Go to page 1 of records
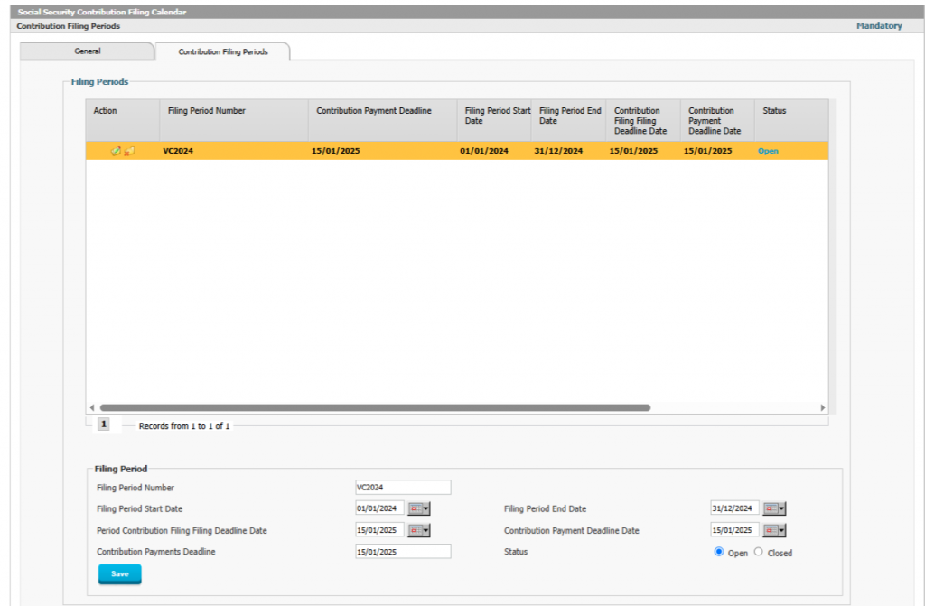 (x=103, y=424)
